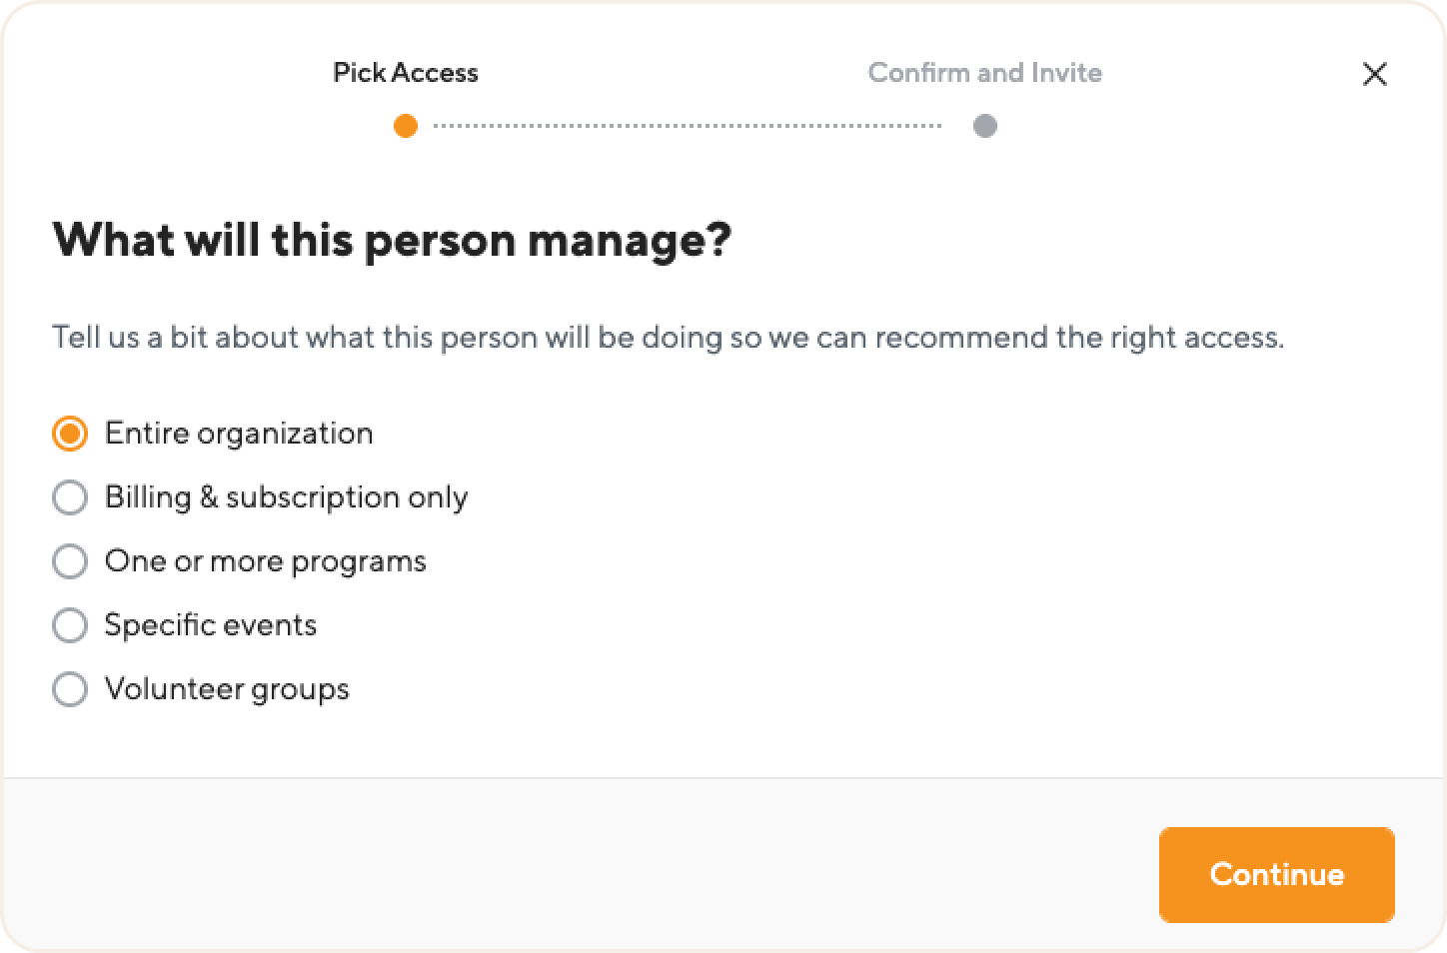Select the Specific events radio circle
This screenshot has height=953, width=1447.
point(70,625)
